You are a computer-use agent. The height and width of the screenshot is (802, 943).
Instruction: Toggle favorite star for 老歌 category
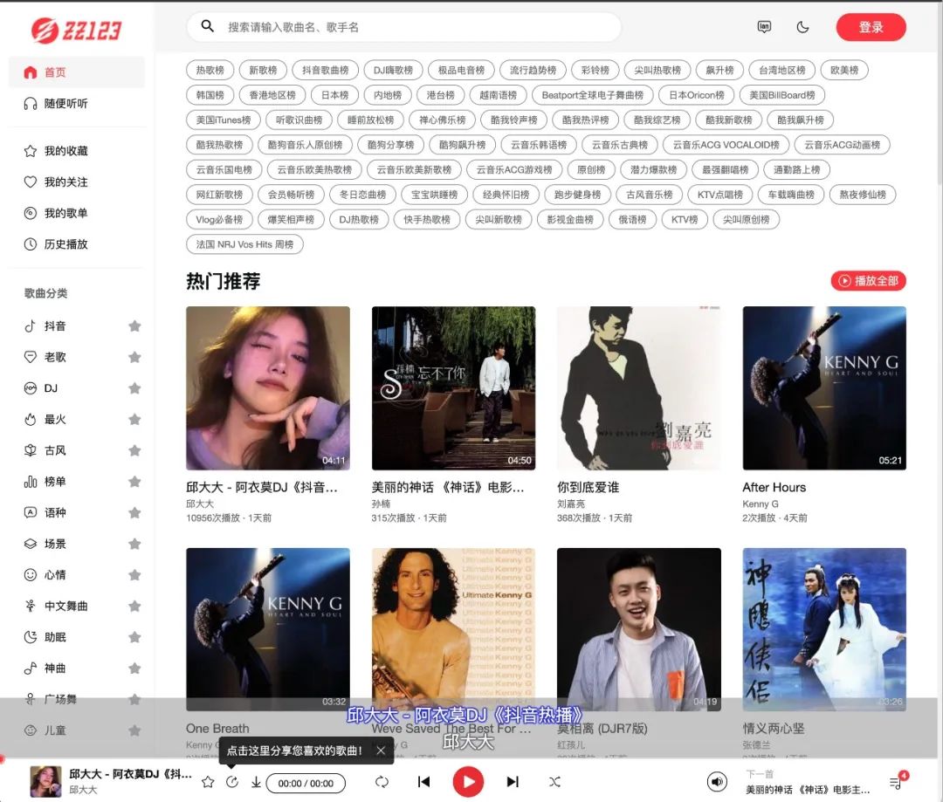134,357
